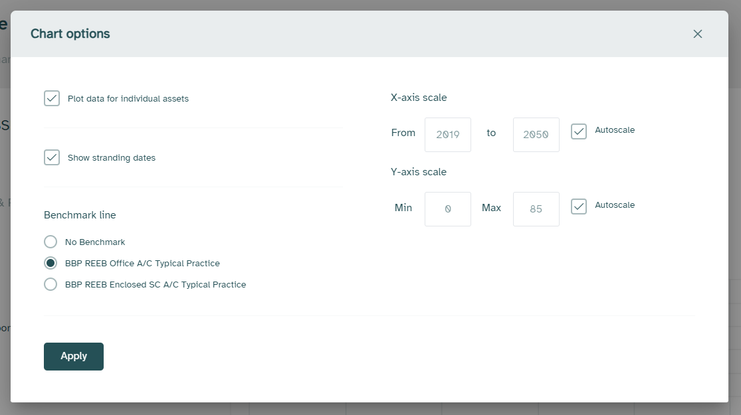
Task: Click the 'Show stranding dates' label text
Action: coord(112,158)
